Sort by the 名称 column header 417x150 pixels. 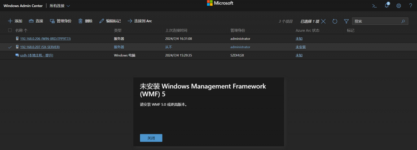point(21,30)
